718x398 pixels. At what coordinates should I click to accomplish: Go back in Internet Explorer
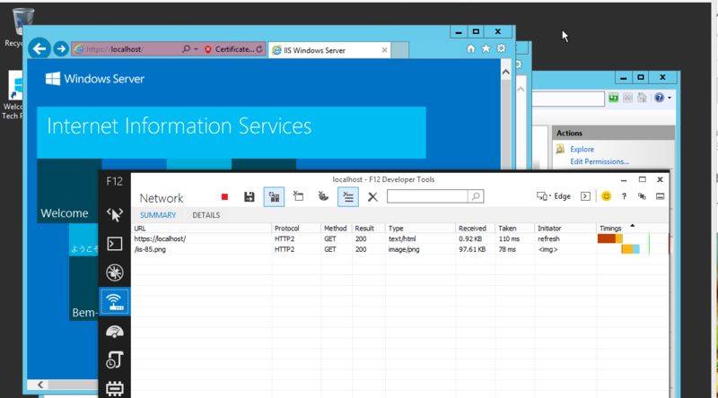pos(39,48)
